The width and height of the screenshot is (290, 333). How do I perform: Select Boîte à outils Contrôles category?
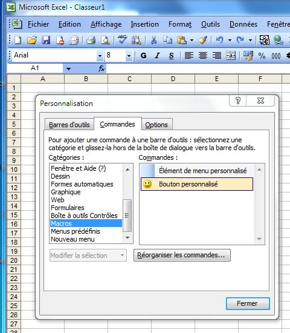pos(86,216)
